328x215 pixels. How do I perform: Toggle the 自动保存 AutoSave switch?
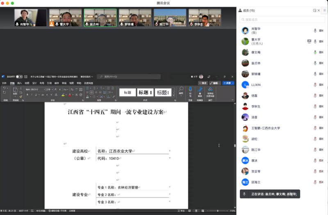click(18, 76)
